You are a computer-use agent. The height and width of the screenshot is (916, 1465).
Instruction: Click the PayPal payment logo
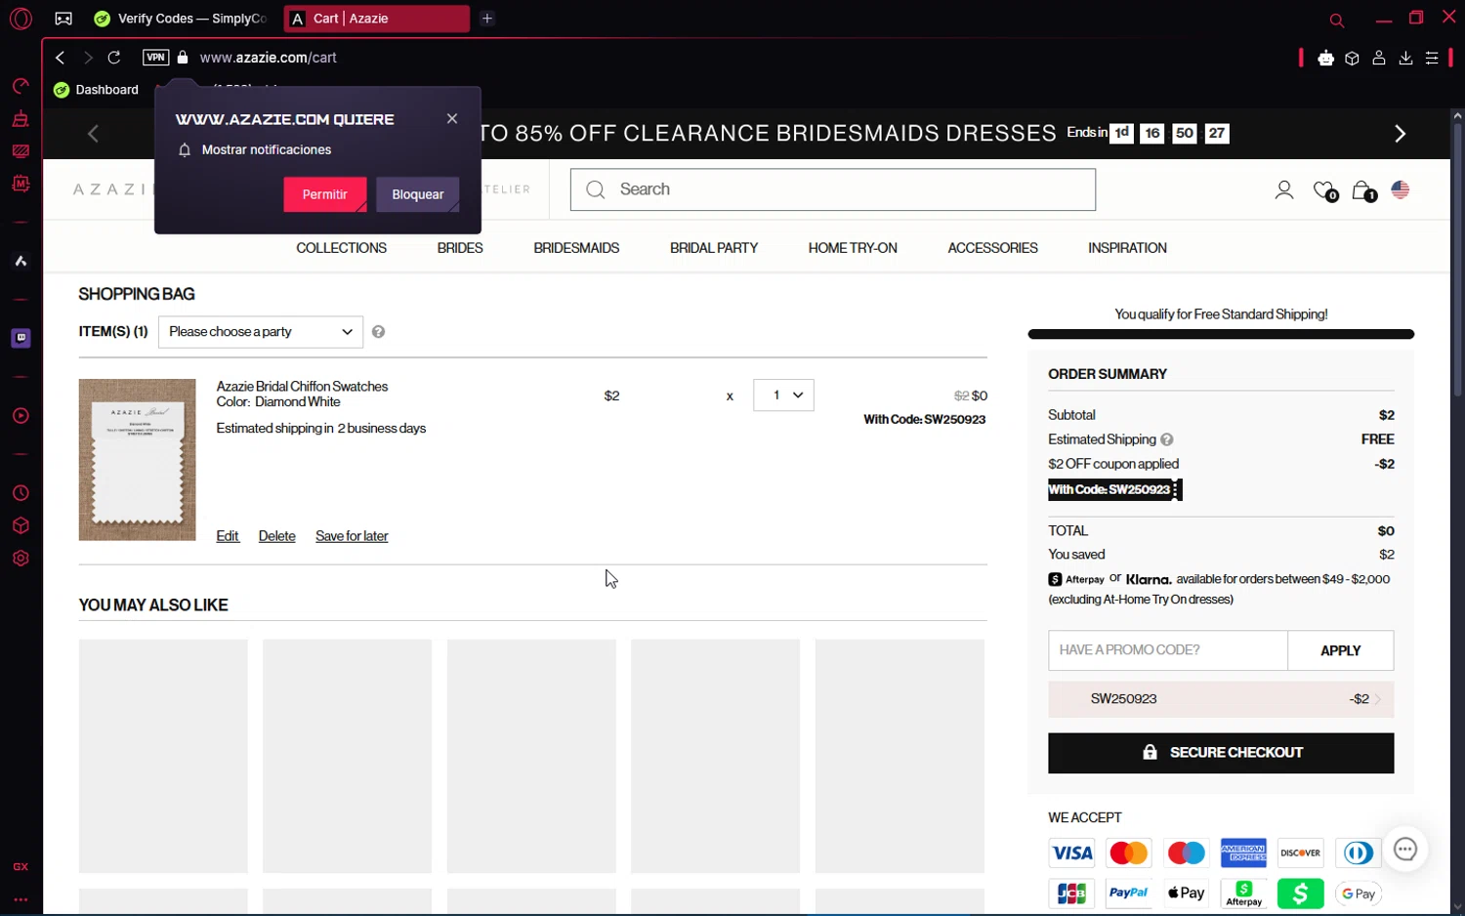pos(1128,894)
